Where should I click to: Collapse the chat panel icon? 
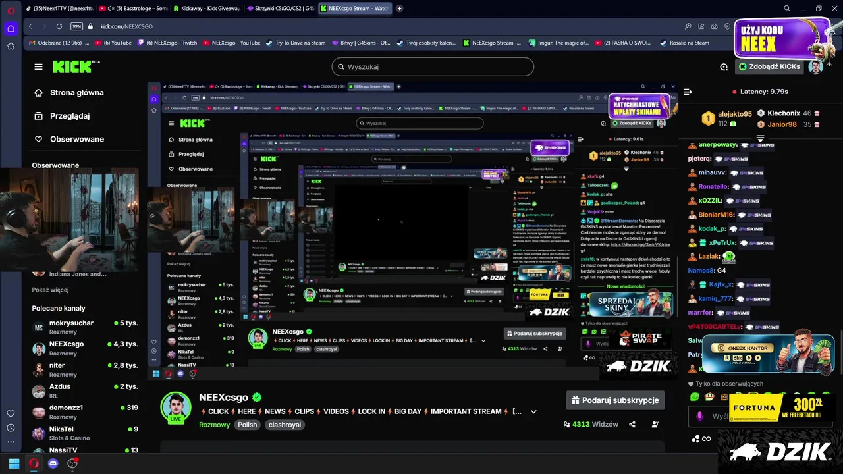pos(688,92)
